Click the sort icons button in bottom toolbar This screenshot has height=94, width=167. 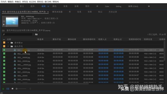click(30, 89)
